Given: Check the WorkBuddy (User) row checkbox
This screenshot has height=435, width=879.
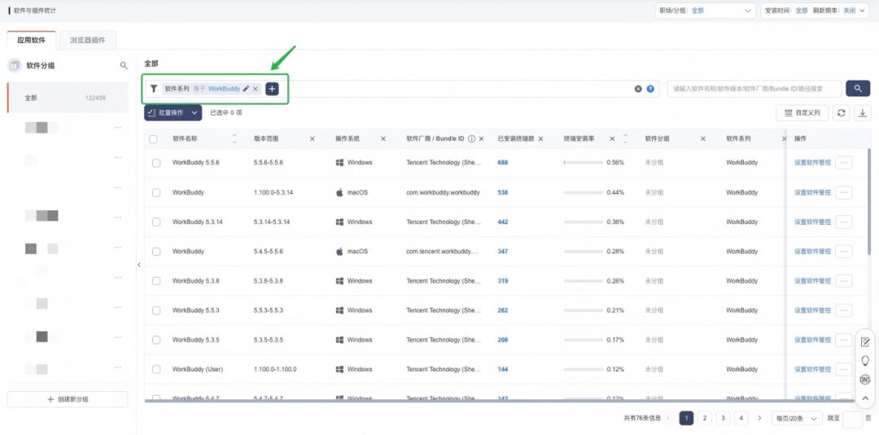Looking at the screenshot, I should tap(156, 369).
